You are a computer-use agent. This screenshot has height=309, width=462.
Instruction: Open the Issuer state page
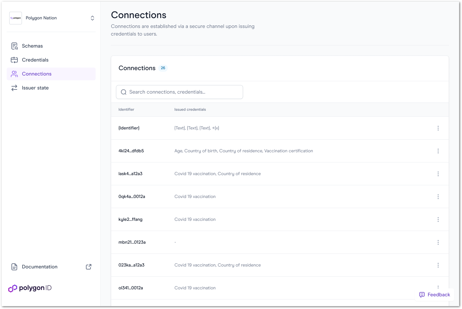(x=51, y=88)
